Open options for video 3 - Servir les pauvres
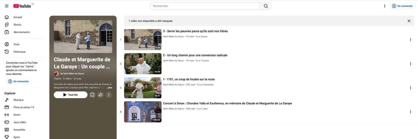This screenshot has height=139, width=418. click(410, 40)
